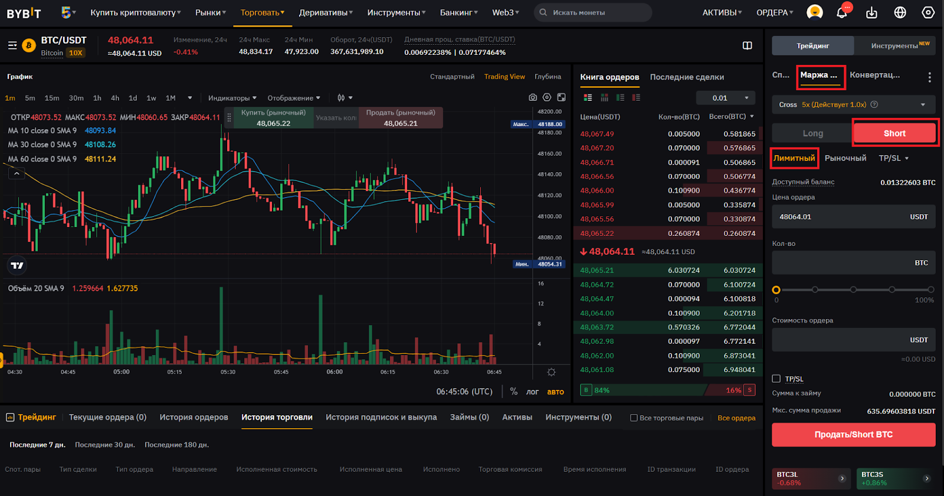
Task: Filter history to last 30 days
Action: coord(105,445)
